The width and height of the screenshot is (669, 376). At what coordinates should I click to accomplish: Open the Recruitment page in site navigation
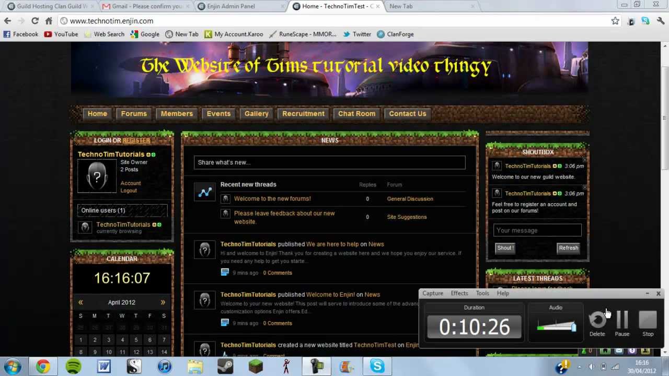point(303,114)
